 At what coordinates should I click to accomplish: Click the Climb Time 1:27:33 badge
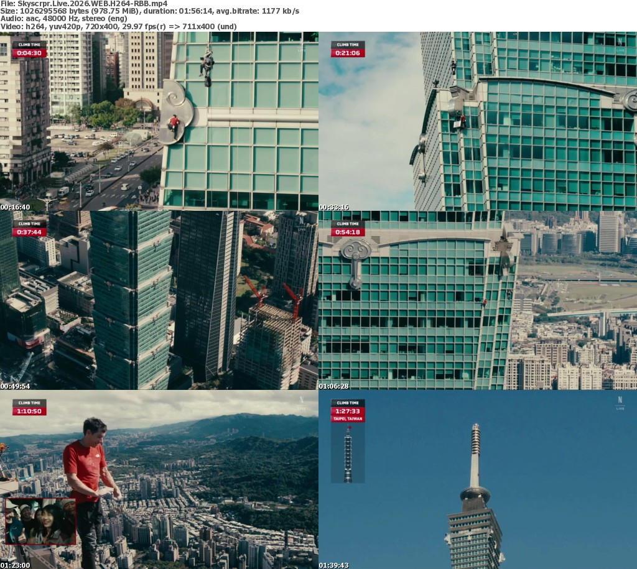click(x=348, y=407)
